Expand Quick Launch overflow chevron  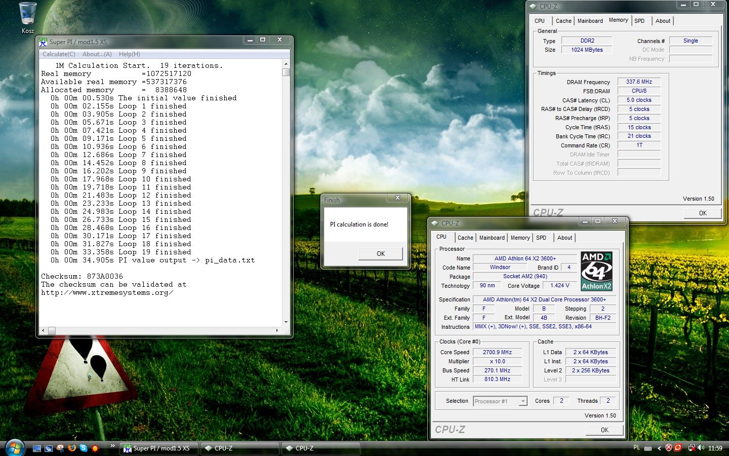coord(112,446)
